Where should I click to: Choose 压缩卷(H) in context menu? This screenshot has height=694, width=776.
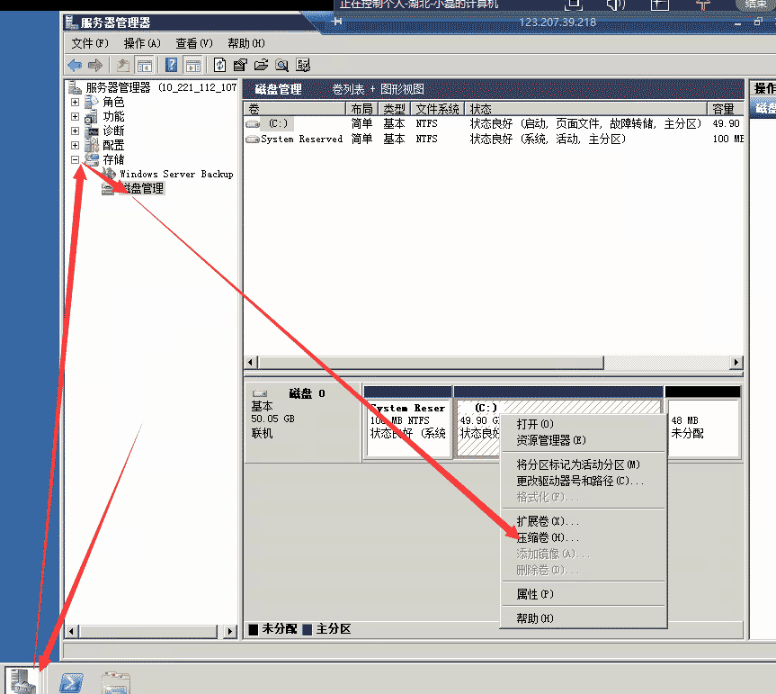tap(584, 537)
